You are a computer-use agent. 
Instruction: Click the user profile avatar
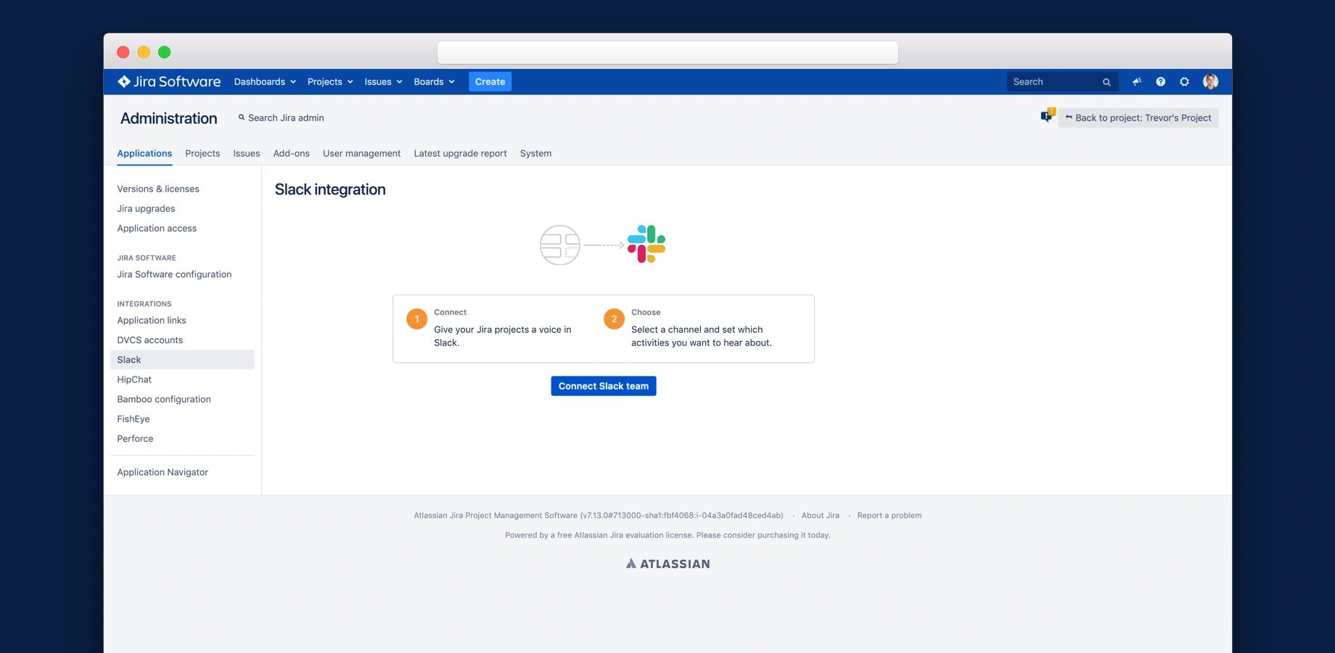click(1210, 82)
